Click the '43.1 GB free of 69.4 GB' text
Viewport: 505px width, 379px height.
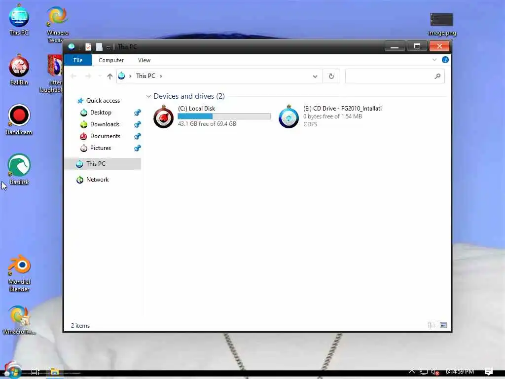click(x=207, y=124)
